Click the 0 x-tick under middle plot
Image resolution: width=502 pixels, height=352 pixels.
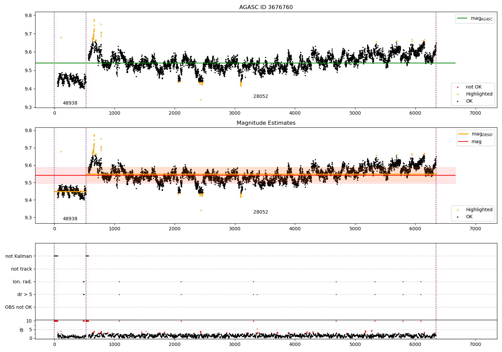tap(54, 229)
